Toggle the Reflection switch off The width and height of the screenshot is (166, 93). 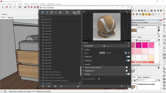pyautogui.click(x=128, y=57)
